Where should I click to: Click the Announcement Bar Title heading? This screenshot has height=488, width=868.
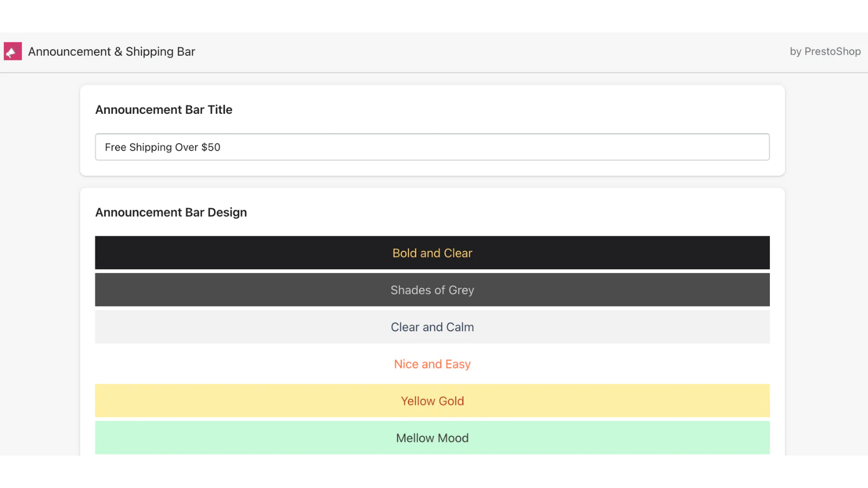coord(164,110)
